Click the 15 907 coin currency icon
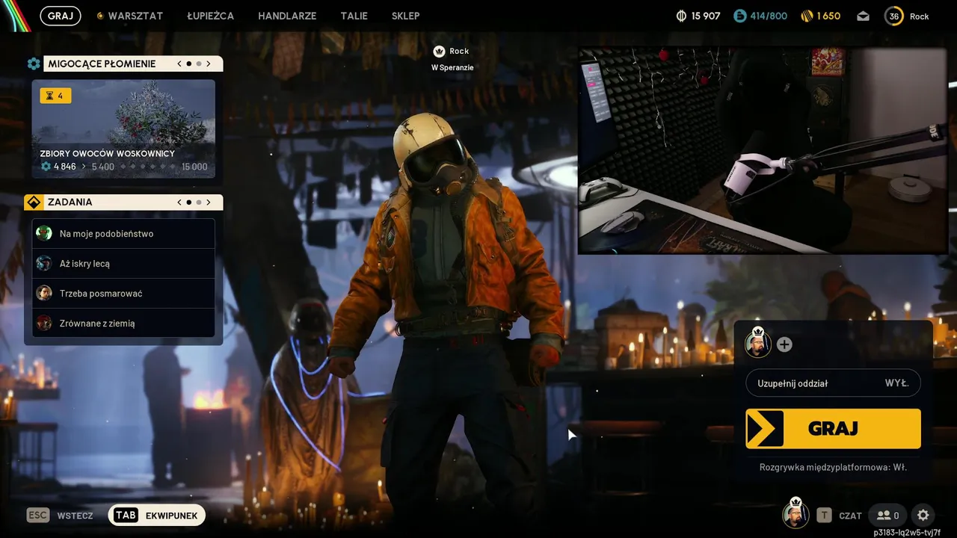The height and width of the screenshot is (538, 957). pos(681,16)
